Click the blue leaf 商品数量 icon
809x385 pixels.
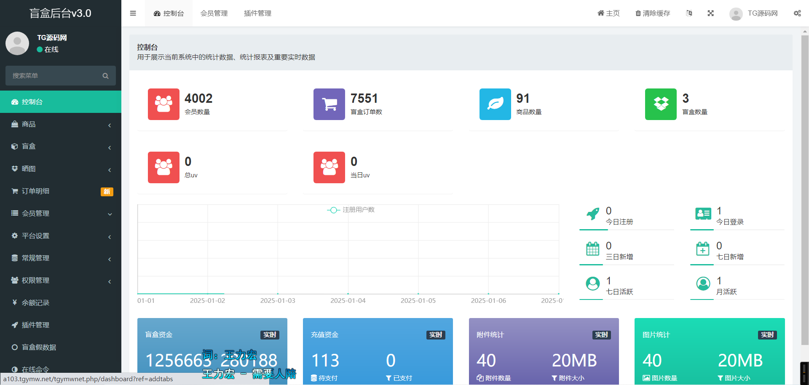pyautogui.click(x=495, y=104)
